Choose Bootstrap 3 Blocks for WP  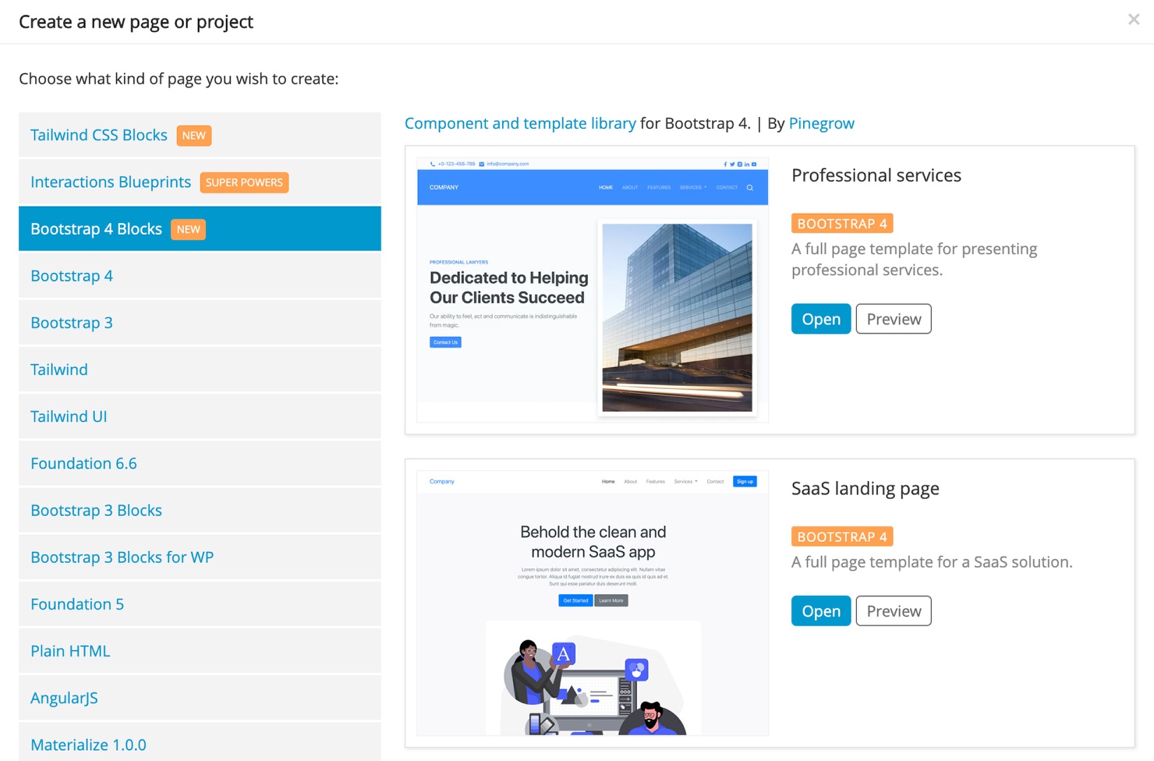pos(200,557)
